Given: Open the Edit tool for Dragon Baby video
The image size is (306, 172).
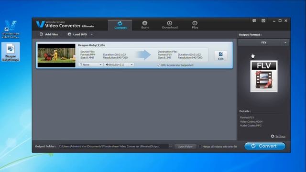Looking at the screenshot, I should point(220,56).
